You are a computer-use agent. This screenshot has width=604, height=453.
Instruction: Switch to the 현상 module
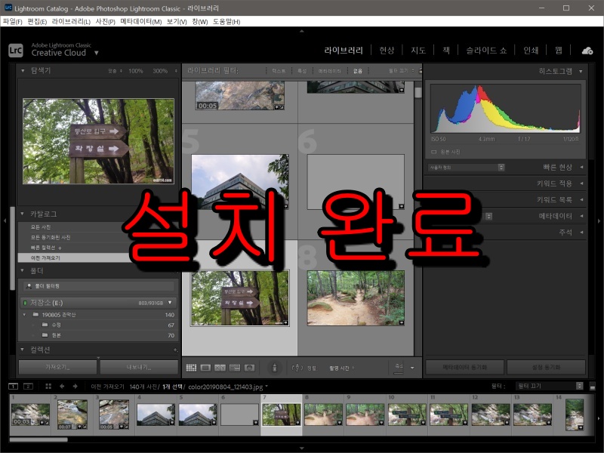[x=387, y=51]
